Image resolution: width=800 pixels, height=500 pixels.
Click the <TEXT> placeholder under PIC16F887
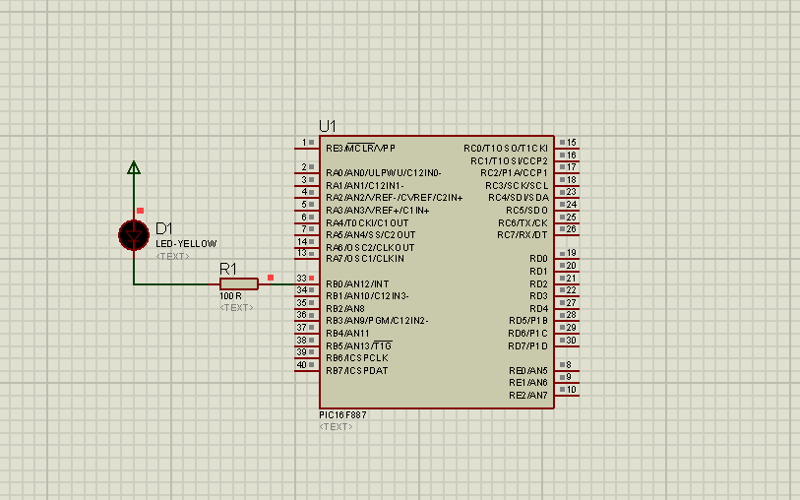click(x=336, y=426)
